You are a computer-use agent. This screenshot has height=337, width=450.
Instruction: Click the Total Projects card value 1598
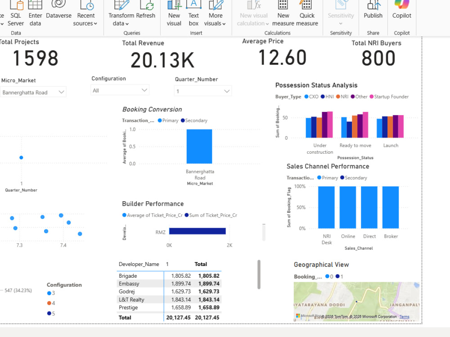tap(36, 58)
